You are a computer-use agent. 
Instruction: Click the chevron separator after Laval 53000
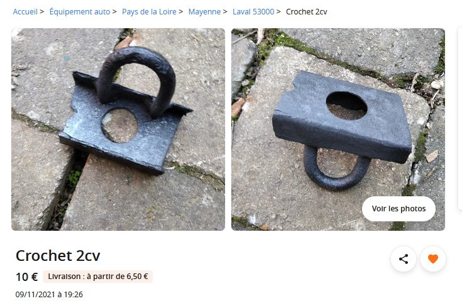(x=278, y=12)
